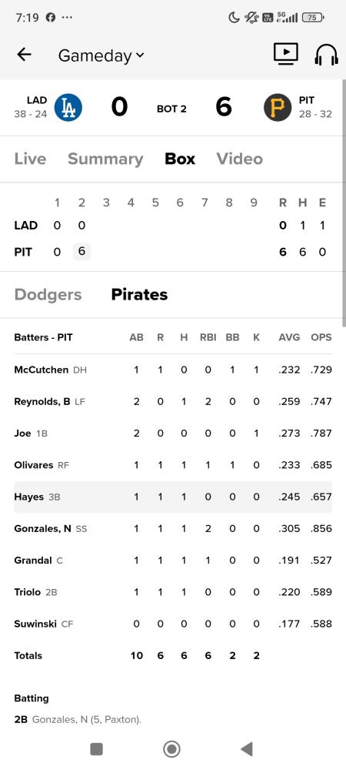Open Reynolds, B player row
This screenshot has width=346, height=770.
tap(173, 402)
